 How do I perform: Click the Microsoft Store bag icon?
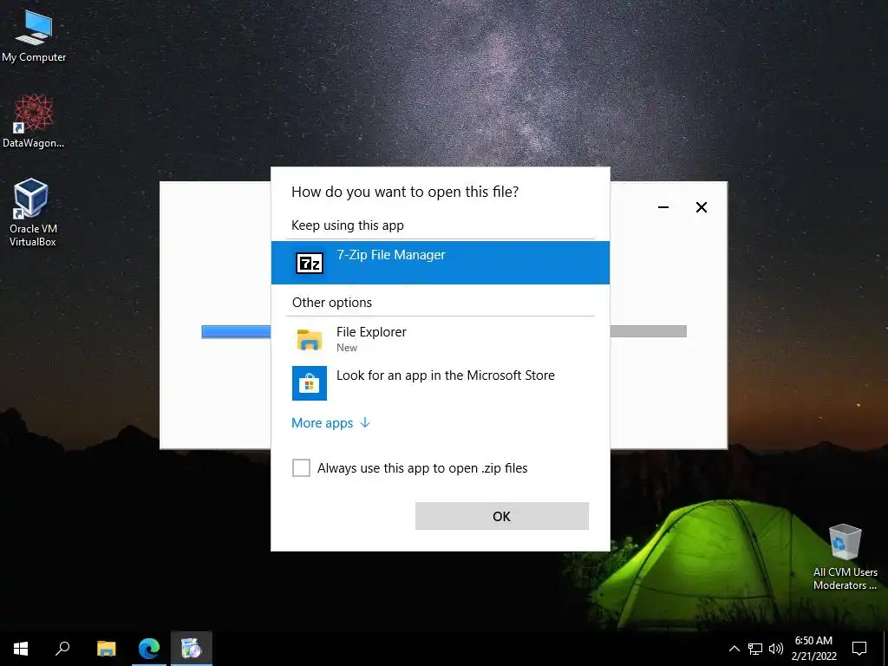click(310, 382)
